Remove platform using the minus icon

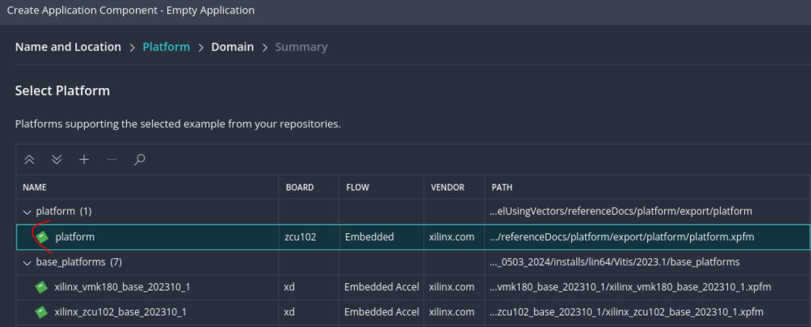(112, 160)
